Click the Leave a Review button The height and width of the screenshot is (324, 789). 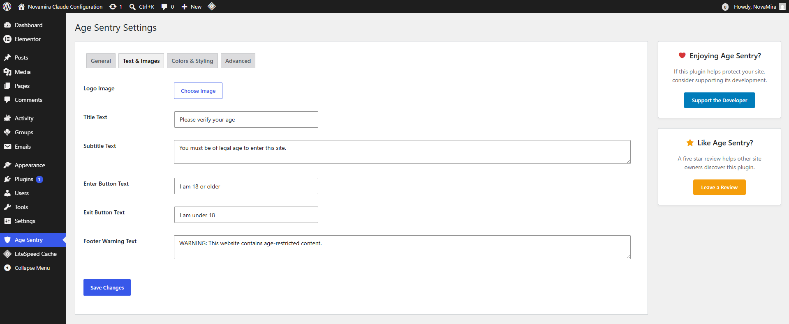click(720, 187)
